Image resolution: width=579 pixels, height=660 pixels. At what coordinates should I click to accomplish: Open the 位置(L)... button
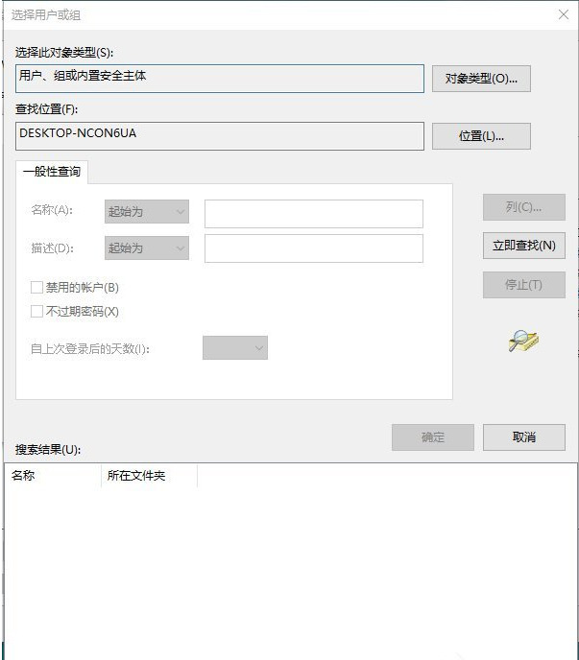click(481, 135)
